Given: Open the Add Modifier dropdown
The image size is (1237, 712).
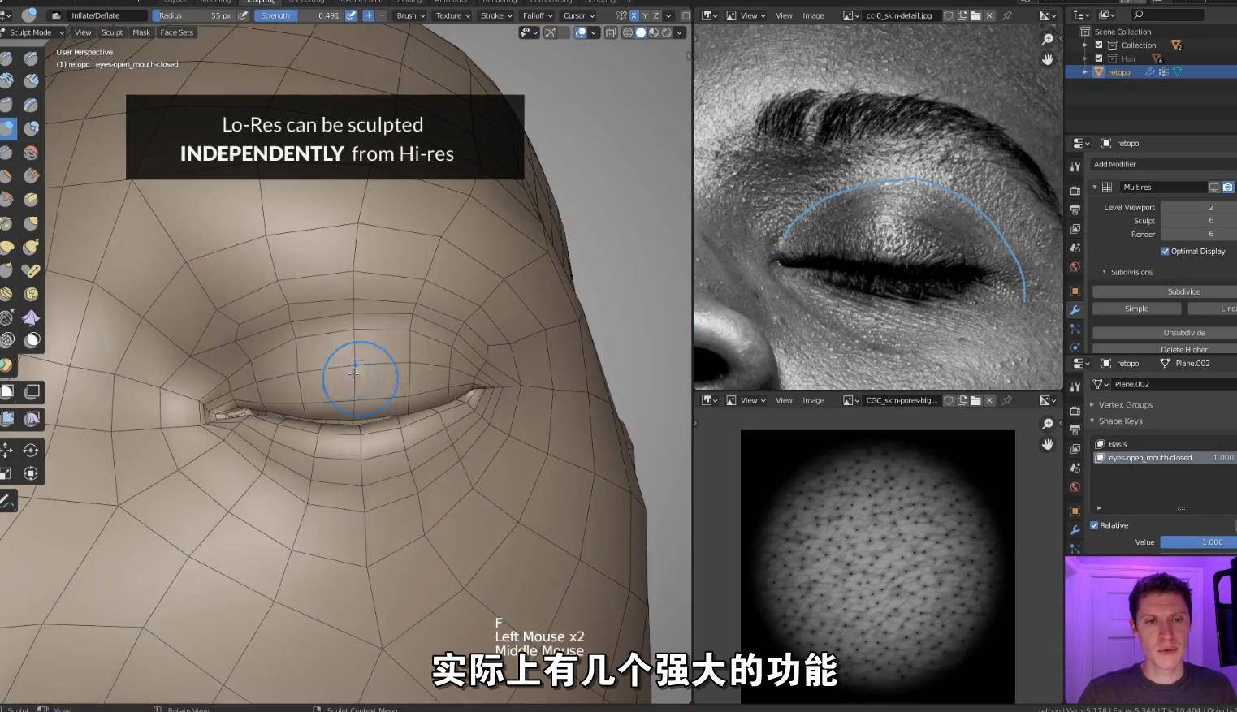Looking at the screenshot, I should tap(1162, 164).
